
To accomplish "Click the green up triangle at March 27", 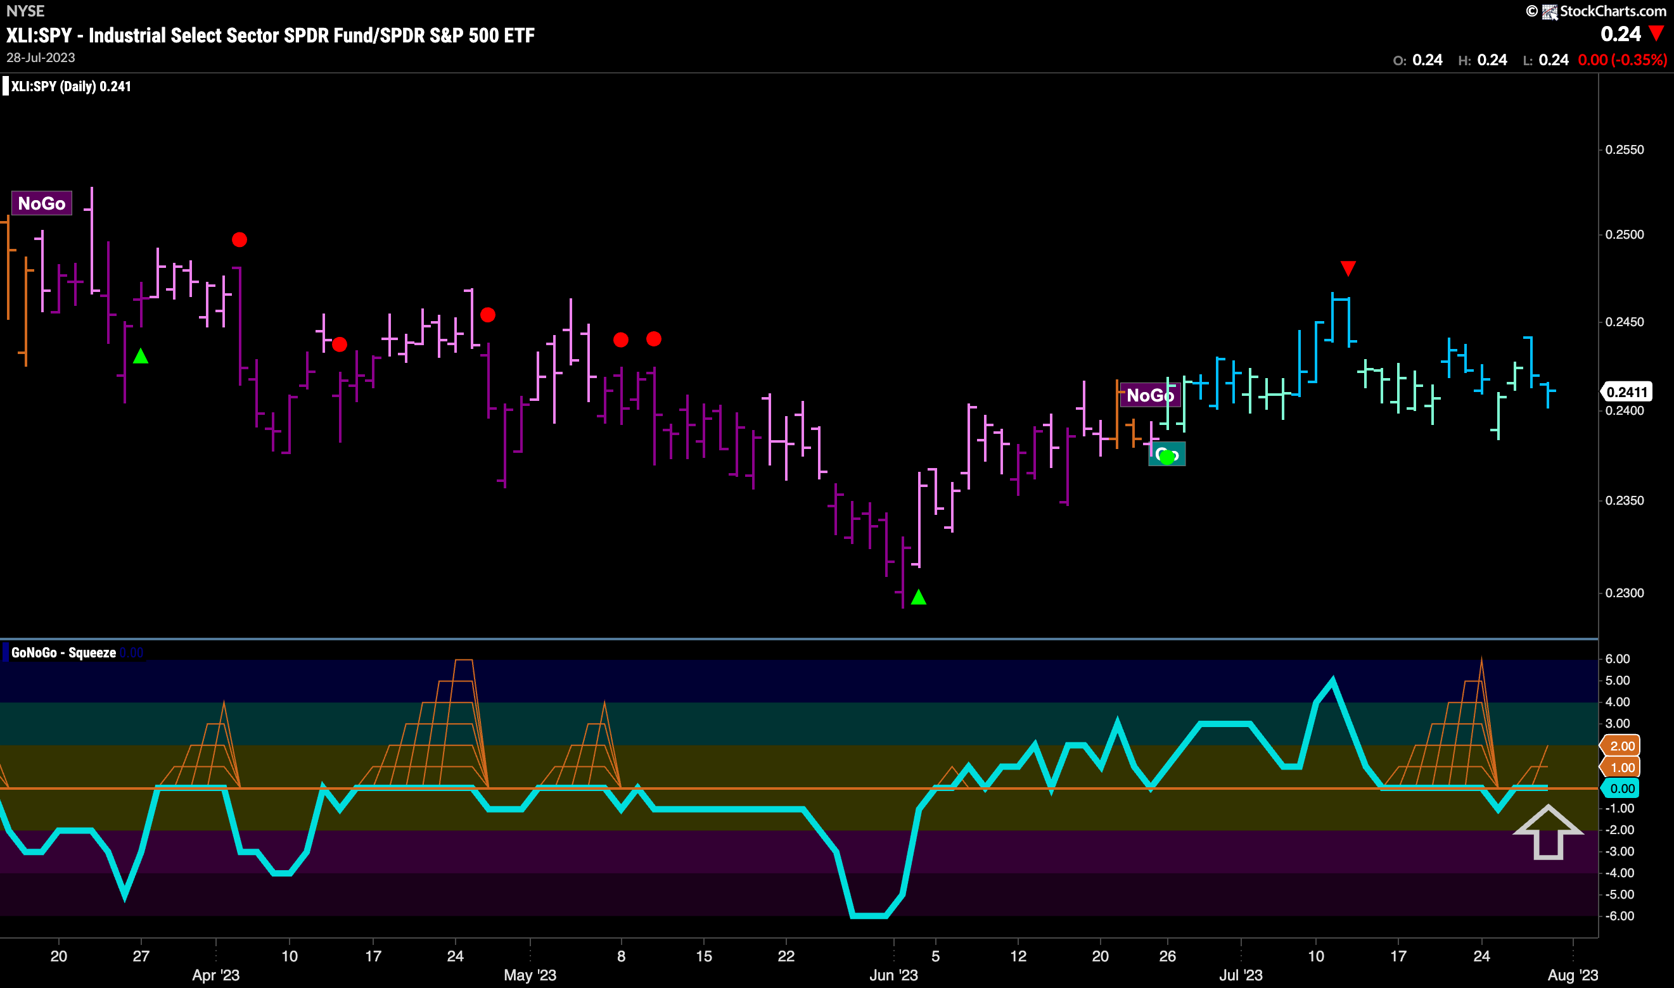I will (x=141, y=356).
